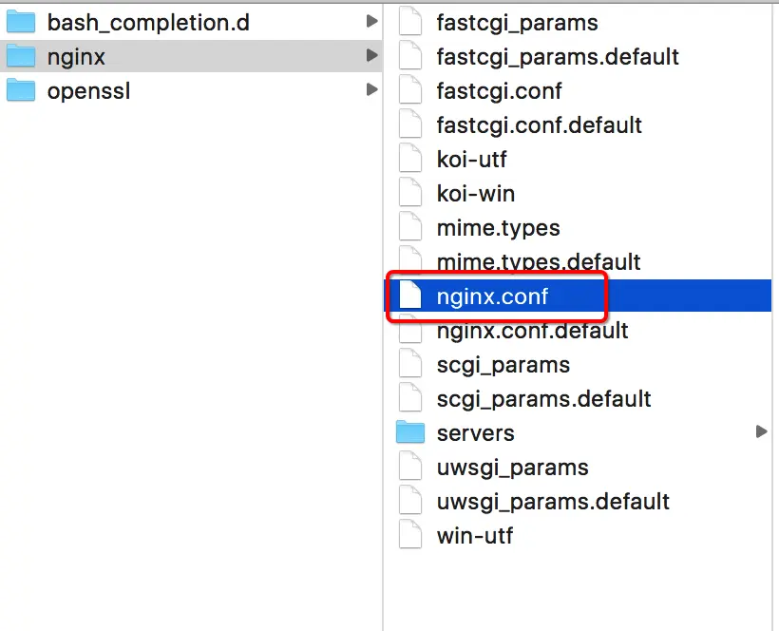This screenshot has width=779, height=631.
Task: Click the fastcgi.conf.default file icon
Action: [410, 124]
